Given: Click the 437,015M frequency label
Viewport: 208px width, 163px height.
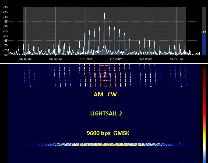Looking at the screenshot, I should pyautogui.click(x=25, y=59).
